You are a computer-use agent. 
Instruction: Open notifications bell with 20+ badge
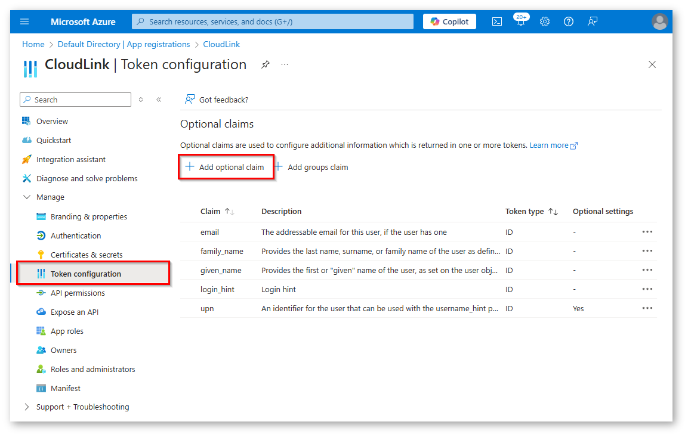click(521, 21)
